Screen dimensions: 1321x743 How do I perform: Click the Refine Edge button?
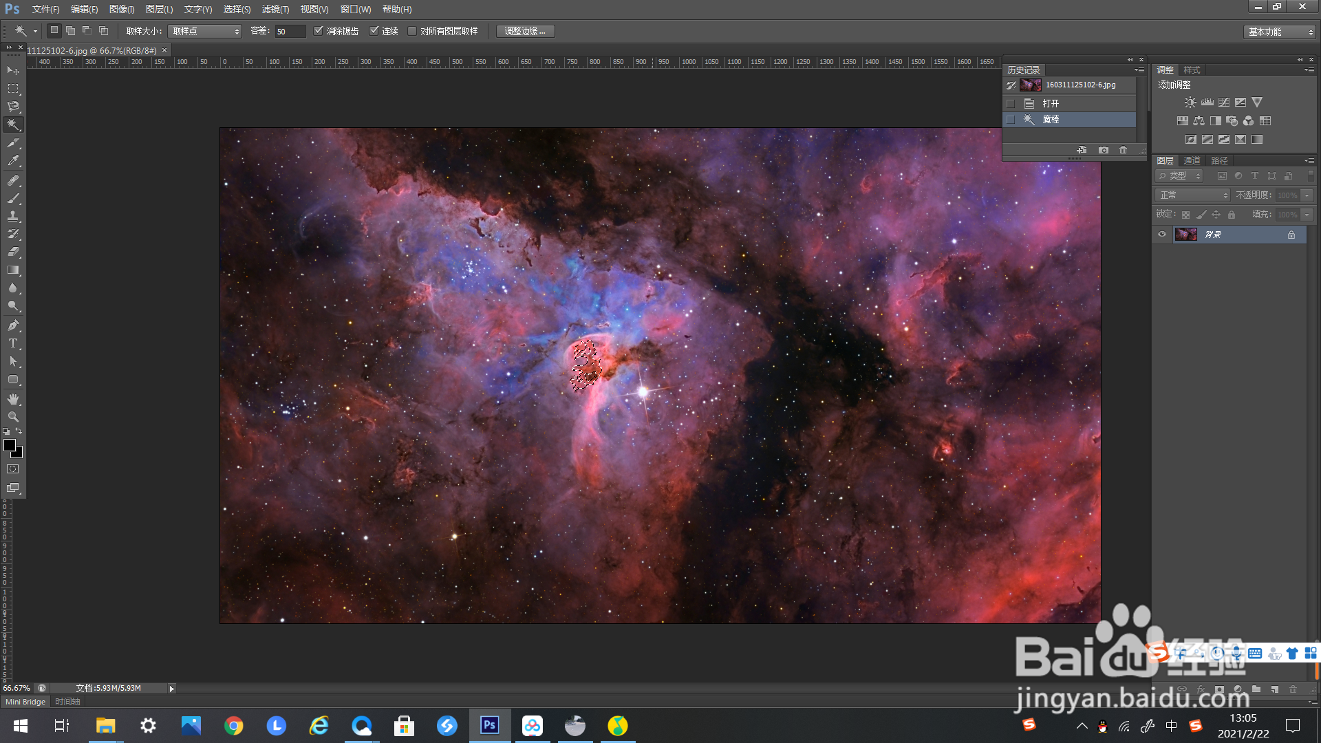[x=525, y=31]
